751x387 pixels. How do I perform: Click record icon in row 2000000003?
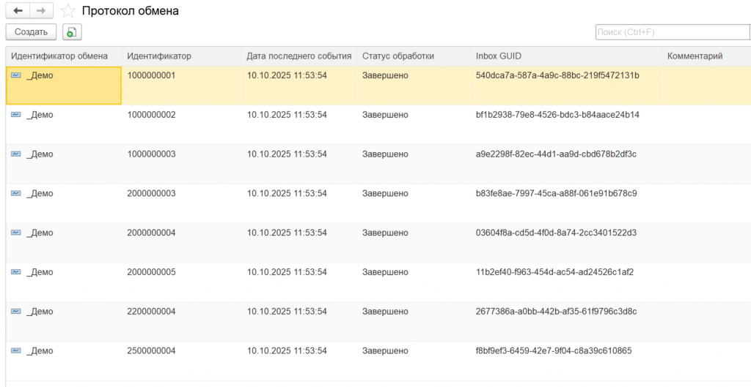click(x=16, y=194)
